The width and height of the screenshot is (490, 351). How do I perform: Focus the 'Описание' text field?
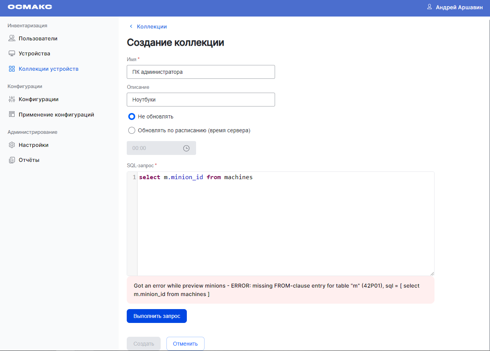(201, 100)
